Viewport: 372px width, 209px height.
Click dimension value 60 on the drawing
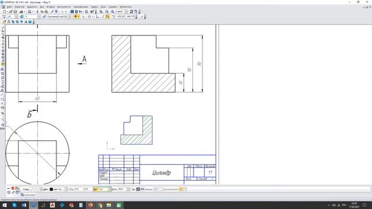pos(37,98)
